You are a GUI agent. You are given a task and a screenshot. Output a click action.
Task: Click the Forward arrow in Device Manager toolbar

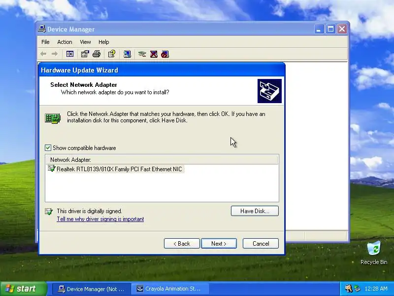pos(55,54)
